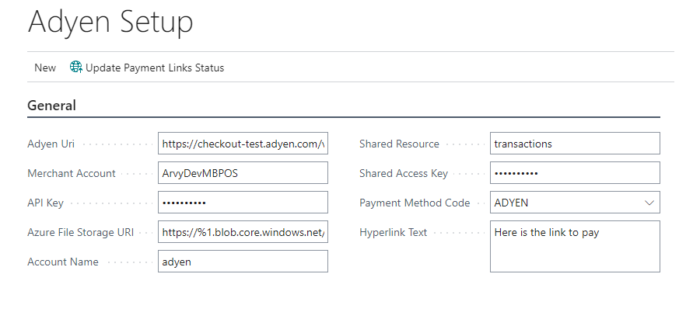The height and width of the screenshot is (326, 693).
Task: Click the Shared Access Key label
Action: click(x=403, y=173)
